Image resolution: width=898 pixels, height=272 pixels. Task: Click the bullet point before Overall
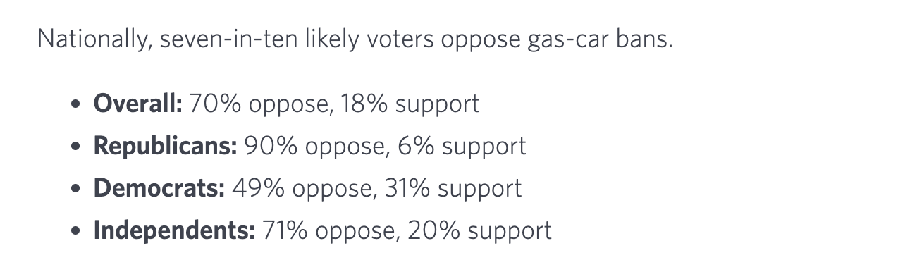(x=76, y=105)
